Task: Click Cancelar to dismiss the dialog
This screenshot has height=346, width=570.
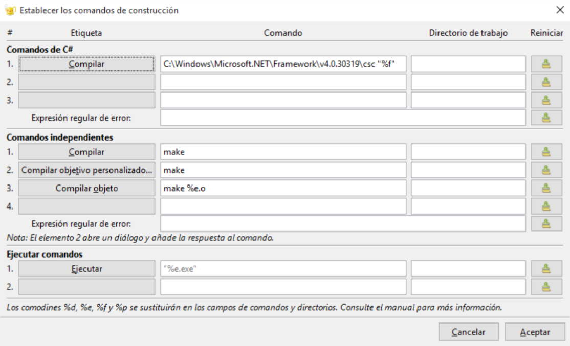Action: (468, 332)
